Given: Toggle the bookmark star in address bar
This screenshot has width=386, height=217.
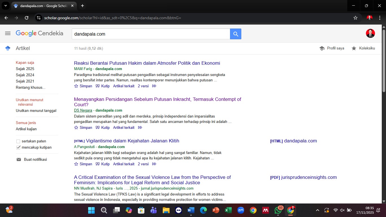Looking at the screenshot, I should pyautogui.click(x=356, y=18).
